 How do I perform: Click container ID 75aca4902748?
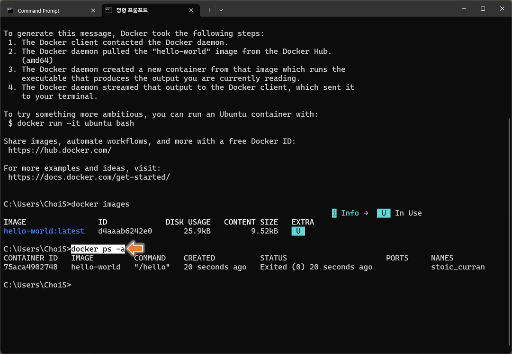[x=31, y=267]
